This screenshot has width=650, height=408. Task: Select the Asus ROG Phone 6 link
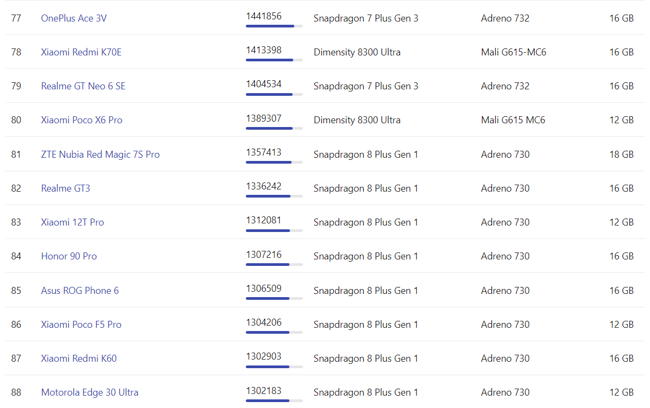(80, 291)
